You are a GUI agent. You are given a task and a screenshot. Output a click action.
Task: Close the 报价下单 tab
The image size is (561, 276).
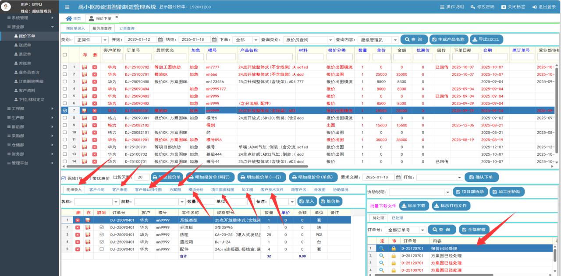117,17
